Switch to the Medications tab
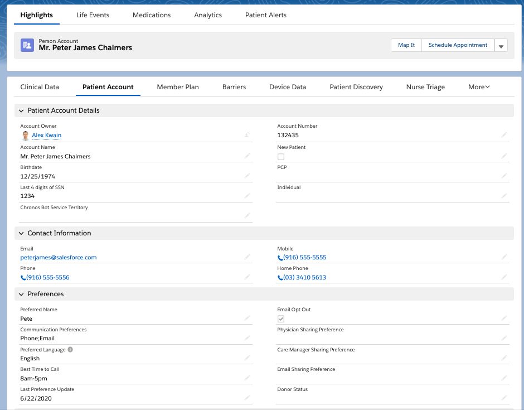The width and height of the screenshot is (524, 410). 152,15
